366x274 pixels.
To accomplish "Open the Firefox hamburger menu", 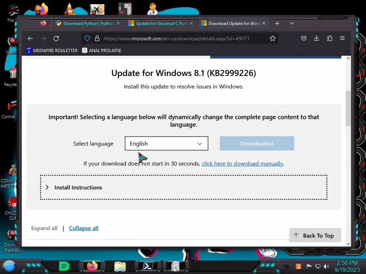I will click(x=342, y=38).
